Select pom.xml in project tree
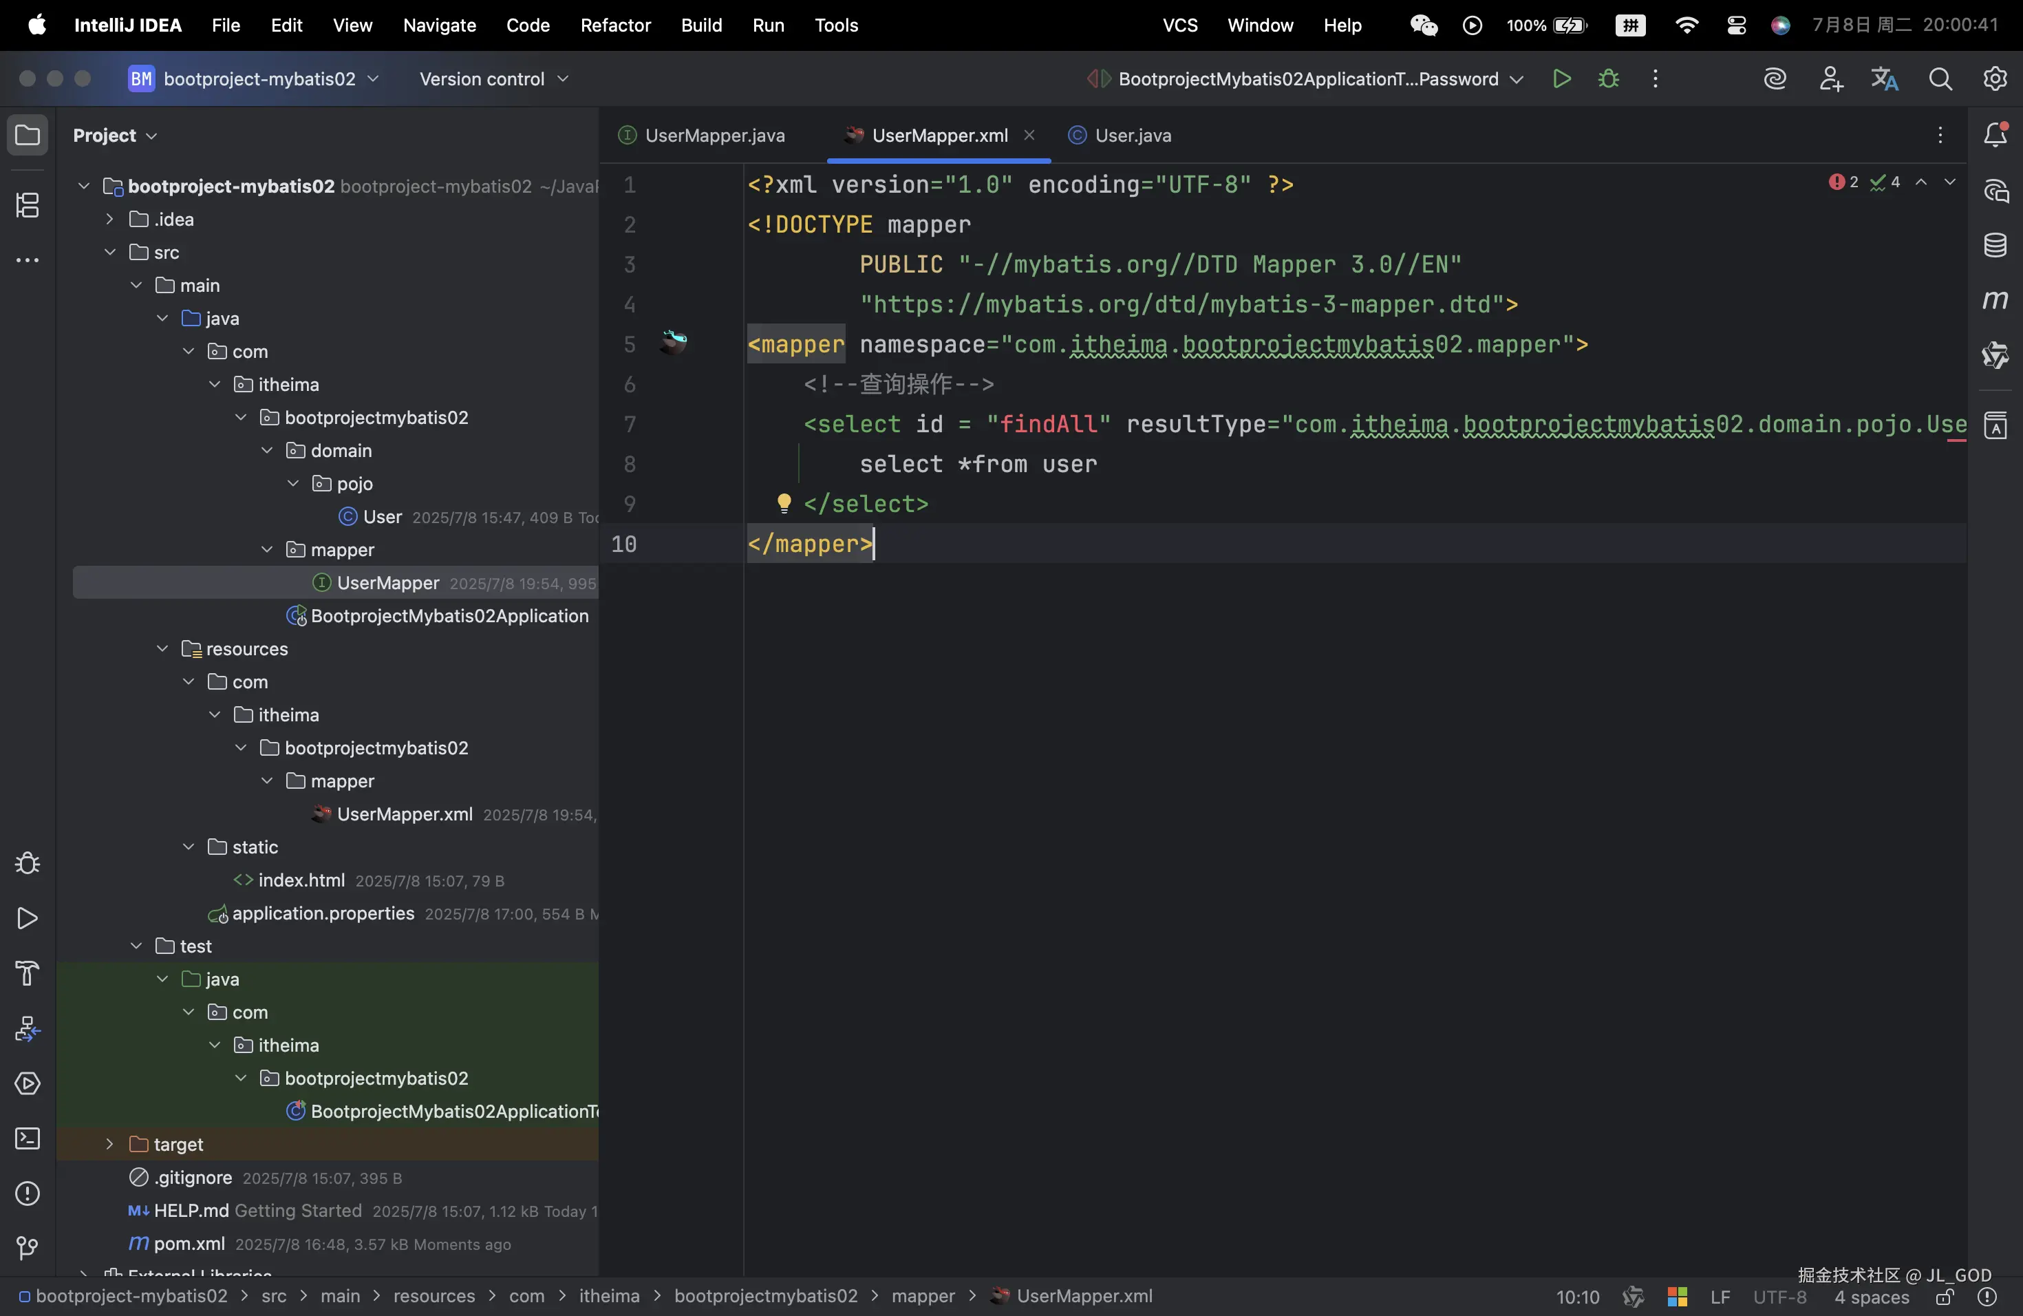Viewport: 2023px width, 1316px height. (x=189, y=1244)
